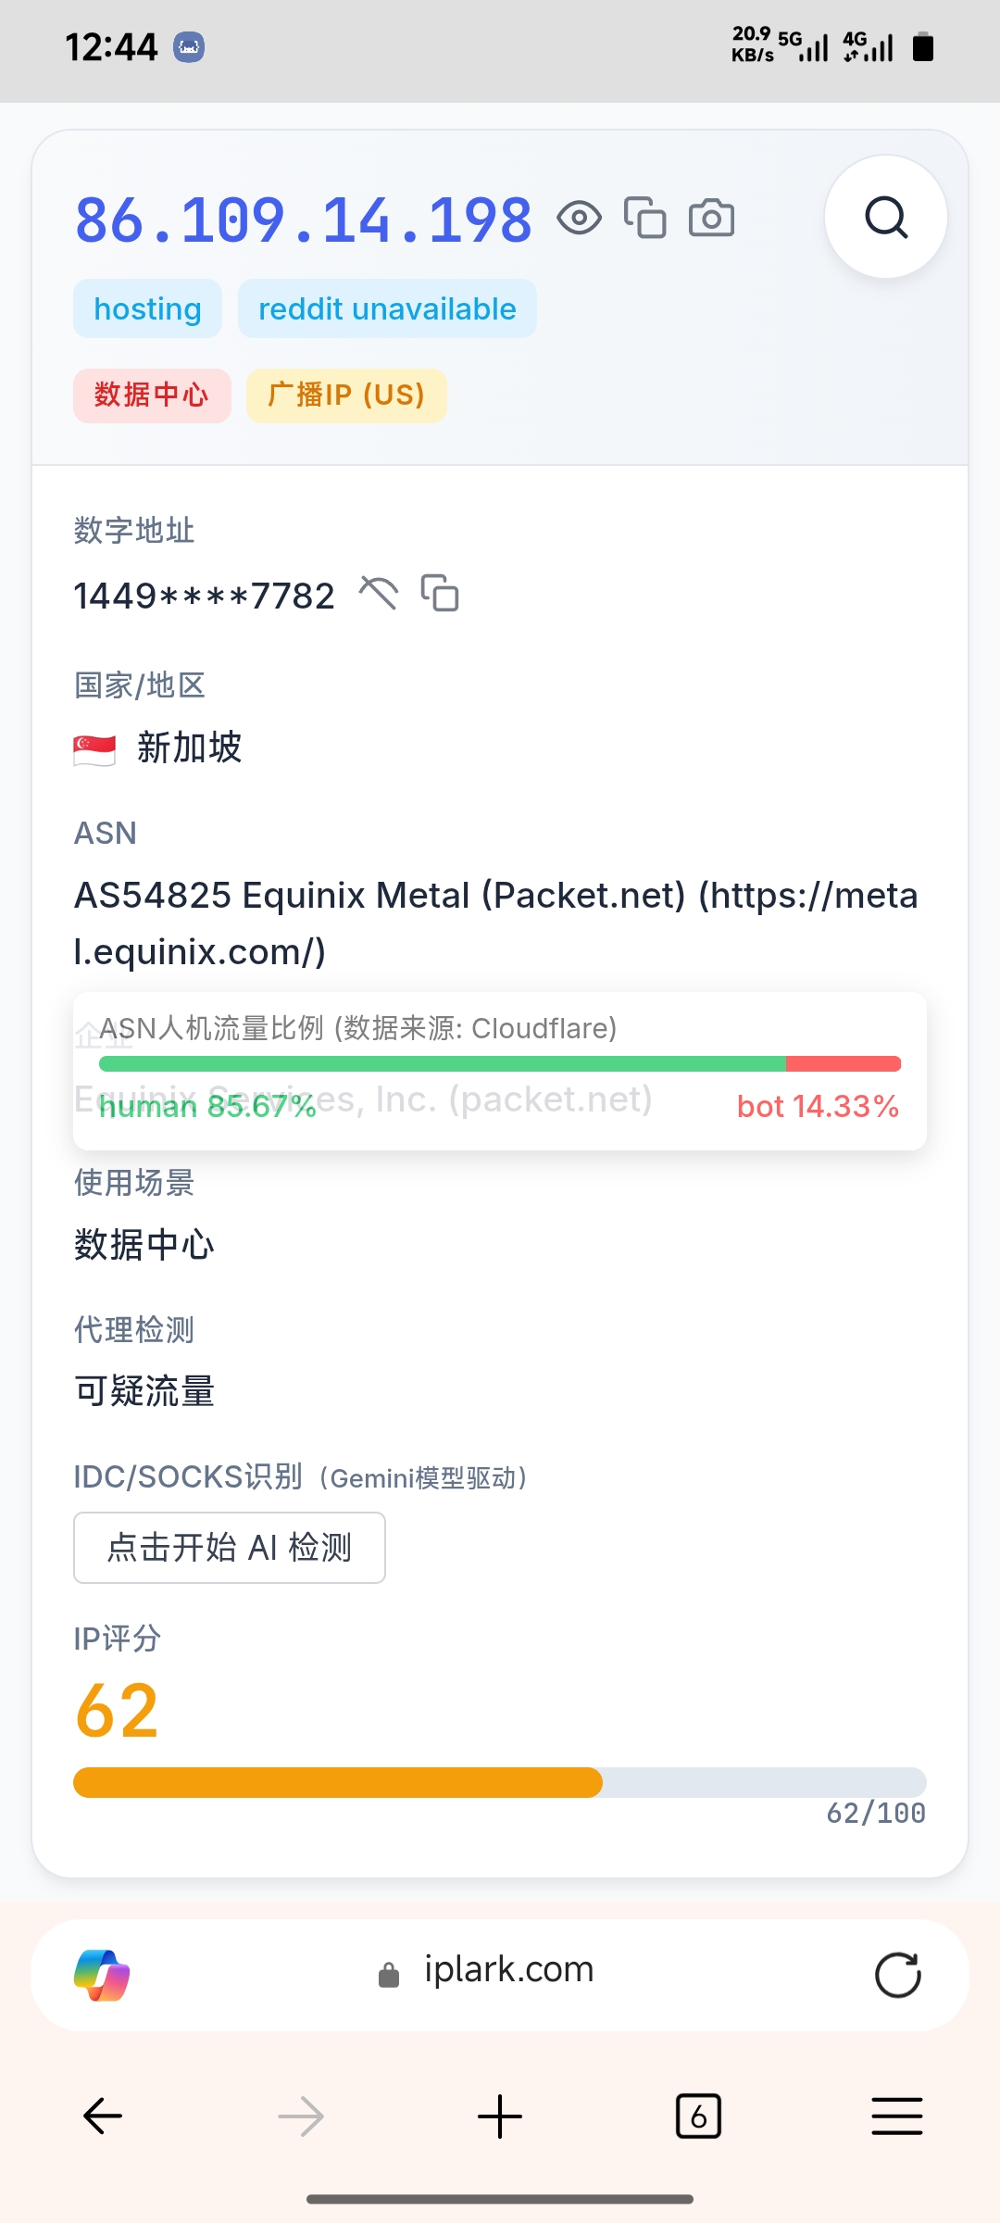Open a new browser tab

pyautogui.click(x=500, y=2116)
